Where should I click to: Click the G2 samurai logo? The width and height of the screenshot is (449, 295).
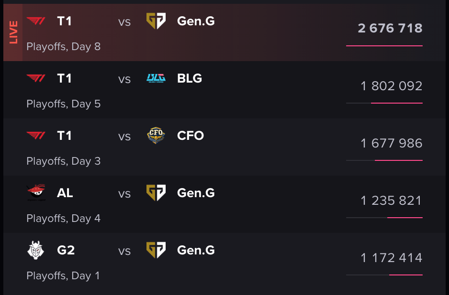click(36, 250)
